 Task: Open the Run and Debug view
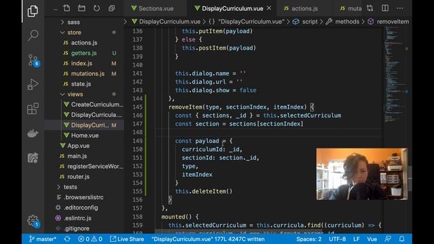coord(33,84)
